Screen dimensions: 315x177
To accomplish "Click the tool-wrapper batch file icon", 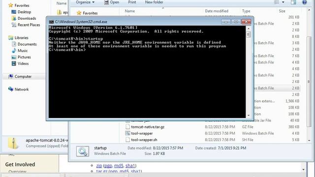I will tap(127, 133).
